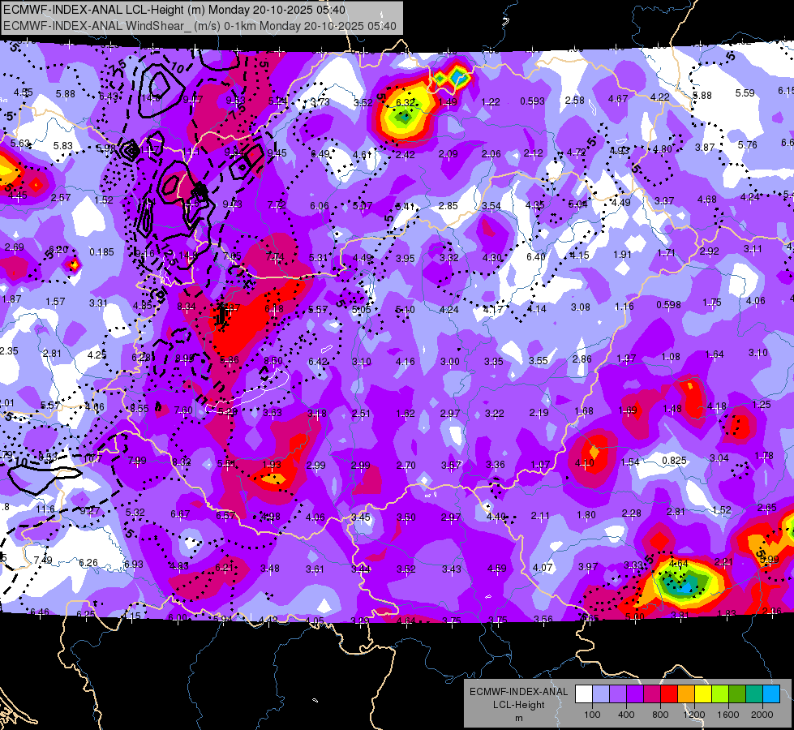Click the legend tick label 2000
Screen dimensions: 794x730
pyautogui.click(x=762, y=715)
